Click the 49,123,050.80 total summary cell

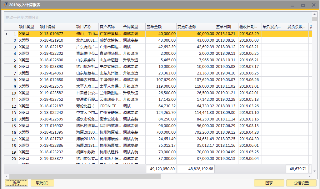coord(161,169)
